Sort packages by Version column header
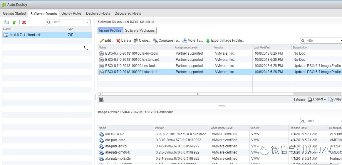The width and height of the screenshot is (342, 165). click(x=181, y=128)
